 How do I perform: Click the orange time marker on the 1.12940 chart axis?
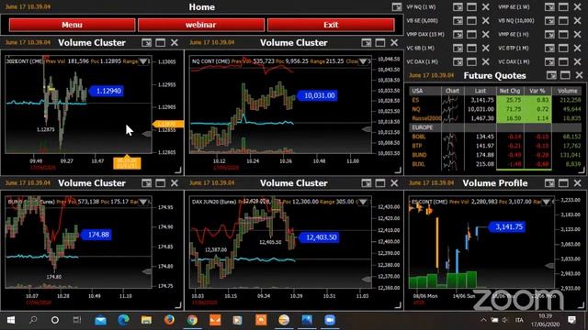coord(127,163)
